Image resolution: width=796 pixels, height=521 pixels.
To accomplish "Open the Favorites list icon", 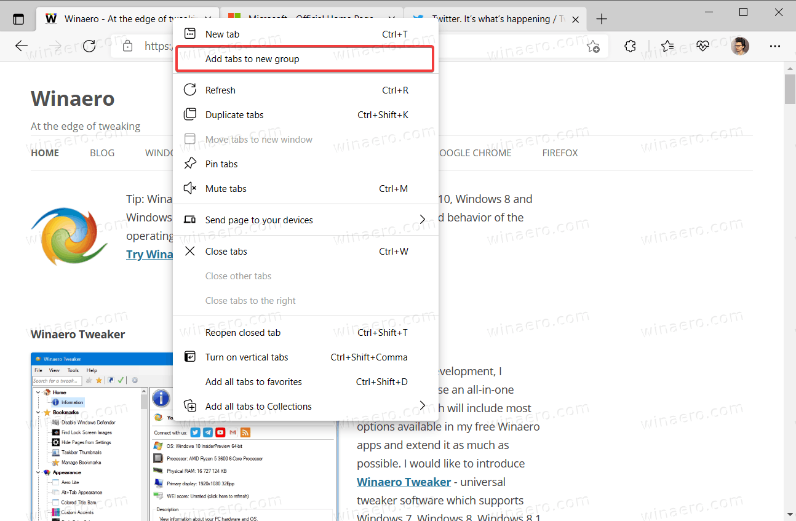I will (x=667, y=46).
